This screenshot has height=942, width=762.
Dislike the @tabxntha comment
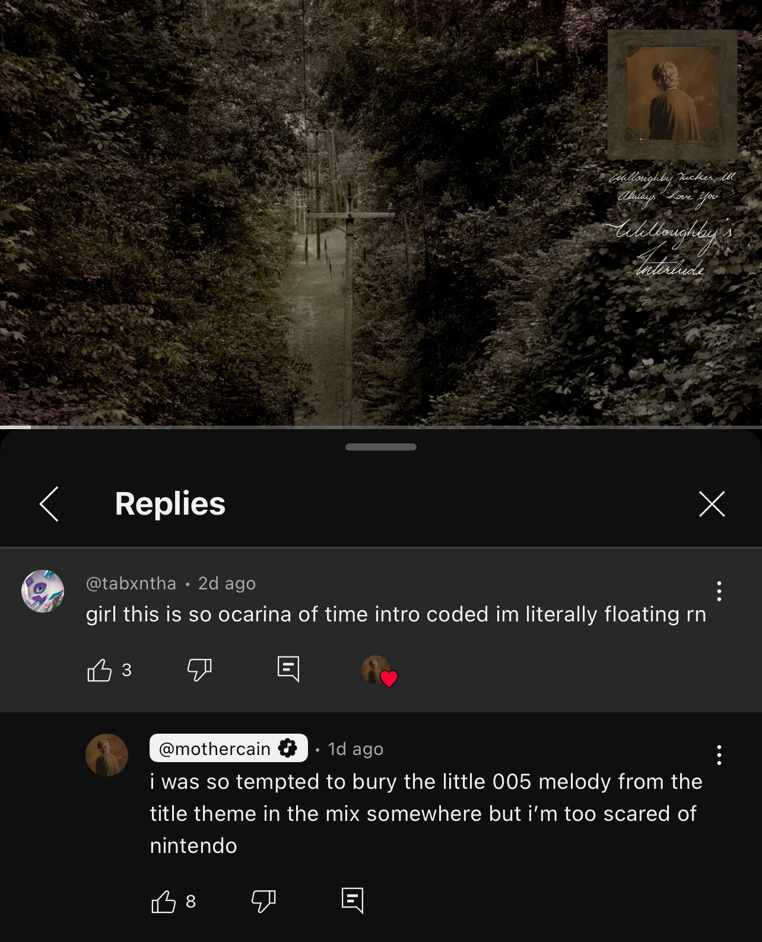click(199, 670)
